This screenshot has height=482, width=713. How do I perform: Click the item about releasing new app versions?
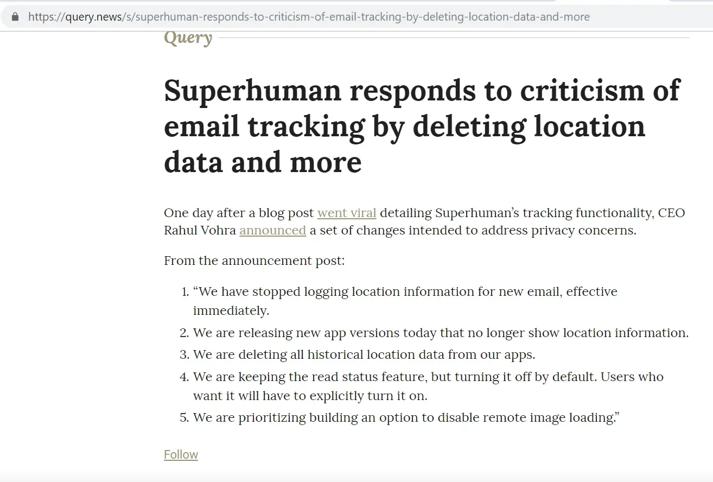coord(440,333)
